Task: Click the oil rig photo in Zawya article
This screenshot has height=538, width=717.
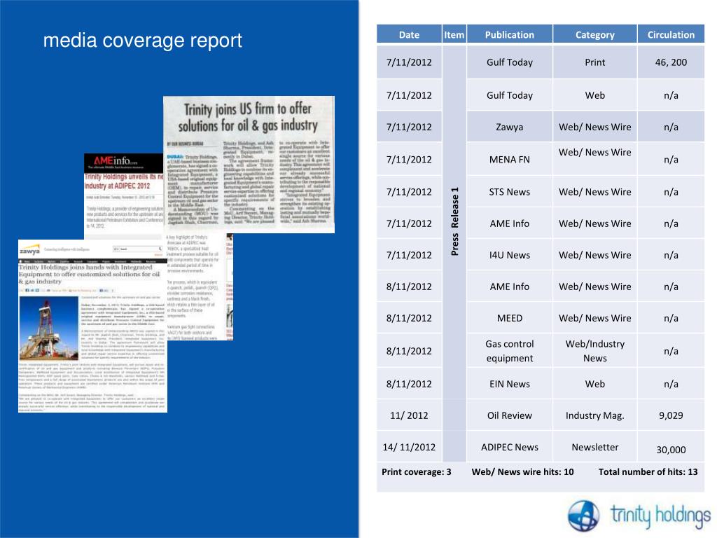Action: 49,329
